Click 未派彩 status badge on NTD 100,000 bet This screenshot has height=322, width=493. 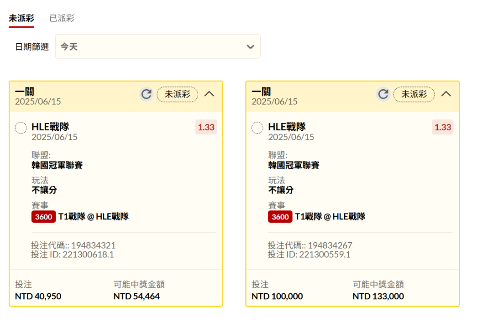(414, 94)
